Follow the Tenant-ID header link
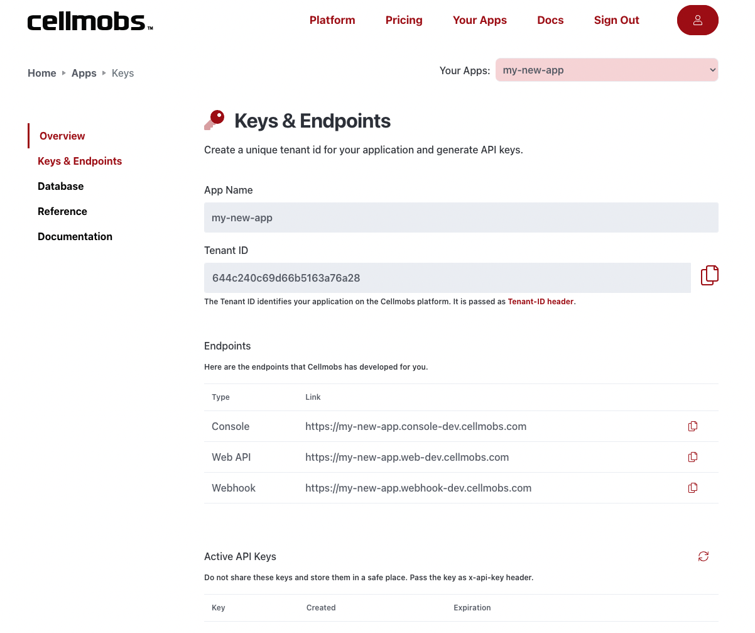 tap(541, 302)
